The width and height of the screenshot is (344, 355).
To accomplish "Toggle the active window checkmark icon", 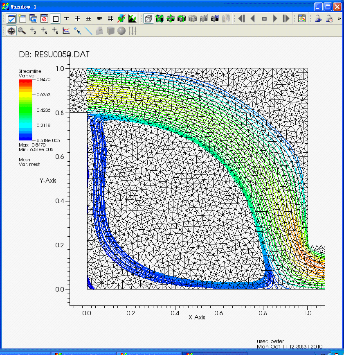I will (11, 18).
